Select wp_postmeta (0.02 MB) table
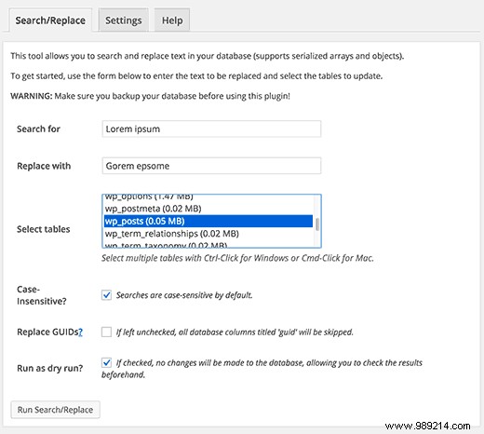This screenshot has width=484, height=434. coord(208,209)
